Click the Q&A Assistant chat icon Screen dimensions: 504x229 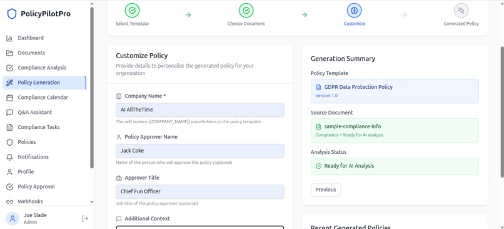[9, 113]
